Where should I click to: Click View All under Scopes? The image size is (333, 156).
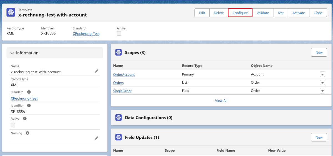coord(221,101)
